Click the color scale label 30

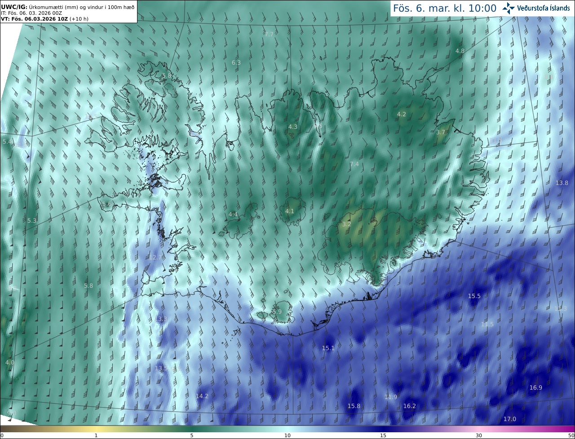pyautogui.click(x=479, y=435)
